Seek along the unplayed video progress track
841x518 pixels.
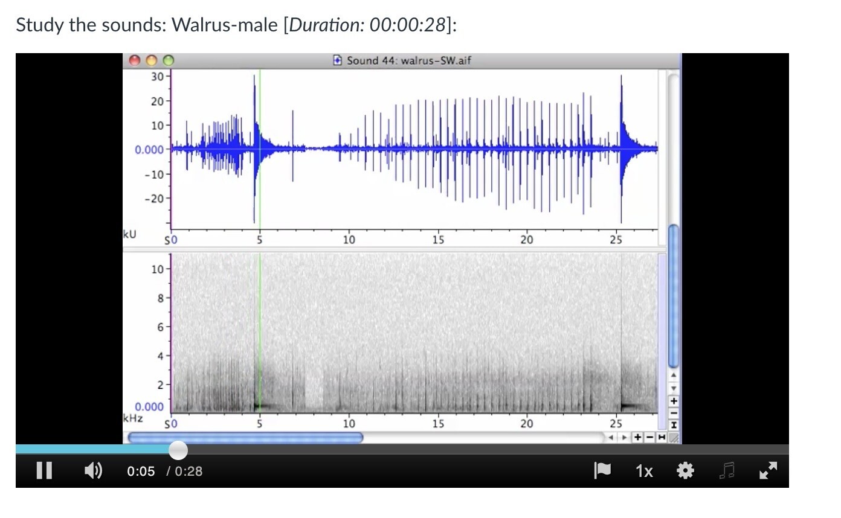(x=488, y=450)
